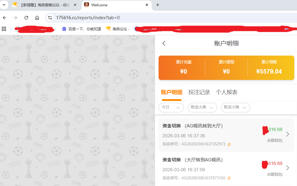Open the 账变大类 dropdown
This screenshot has height=186, width=297.
click(x=202, y=107)
